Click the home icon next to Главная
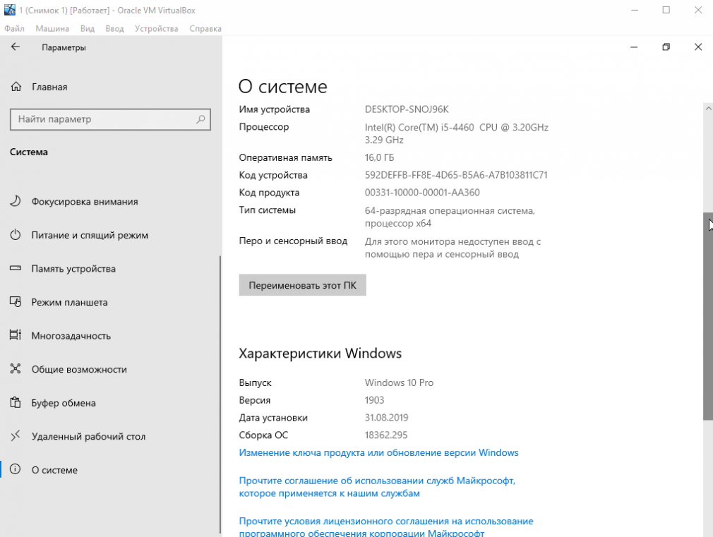The width and height of the screenshot is (713, 537). coord(16,86)
